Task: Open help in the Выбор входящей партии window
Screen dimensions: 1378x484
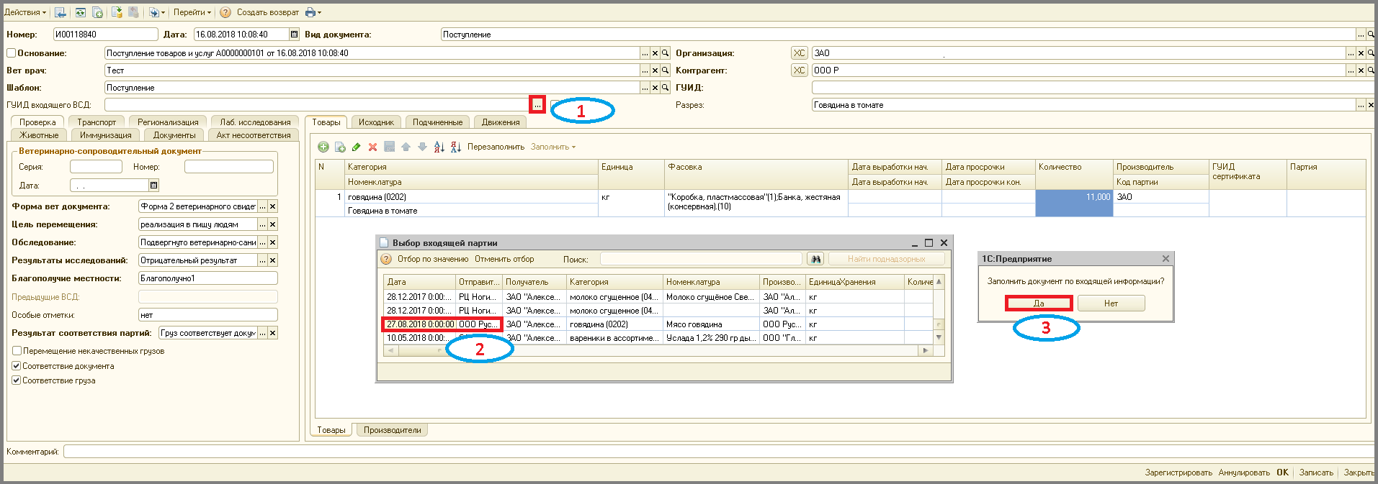Action: 386,259
